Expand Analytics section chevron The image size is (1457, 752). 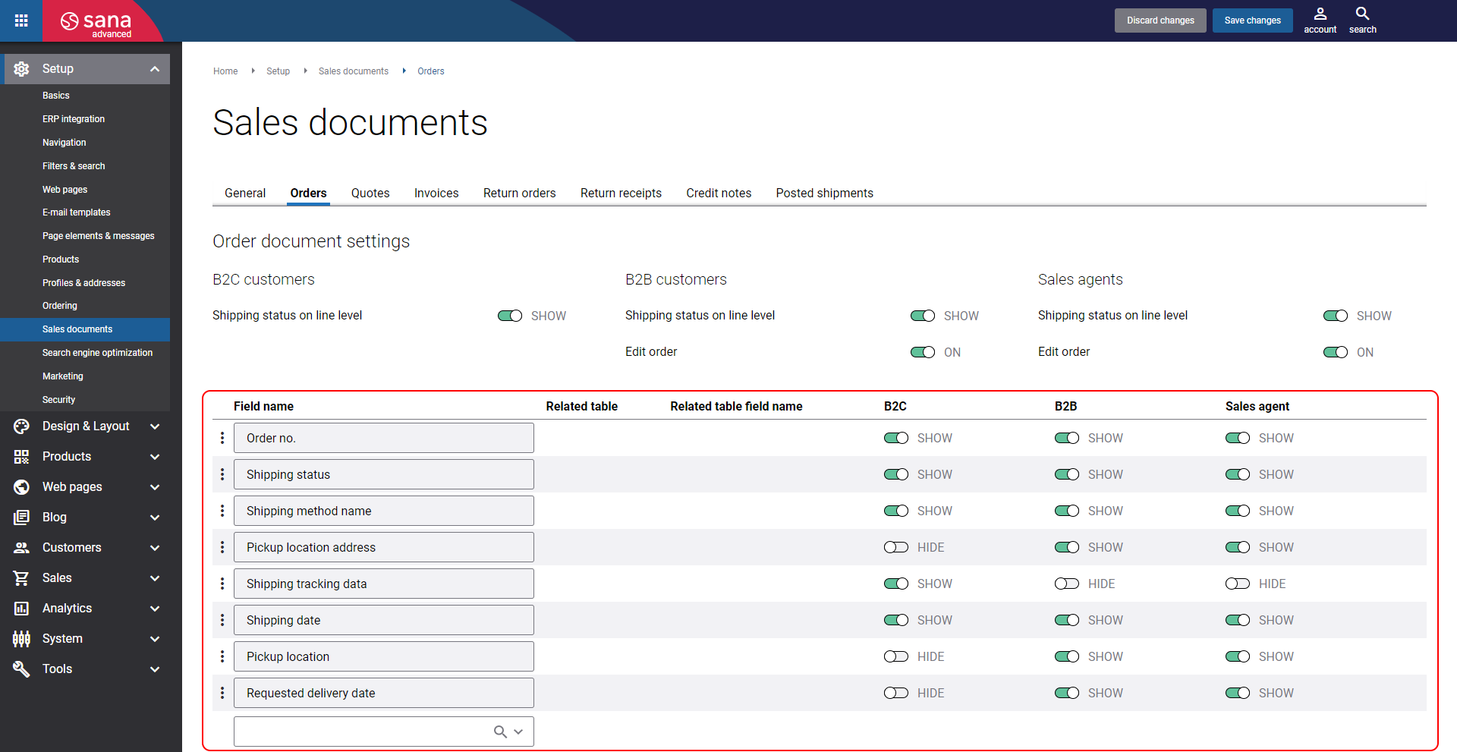[x=155, y=609]
